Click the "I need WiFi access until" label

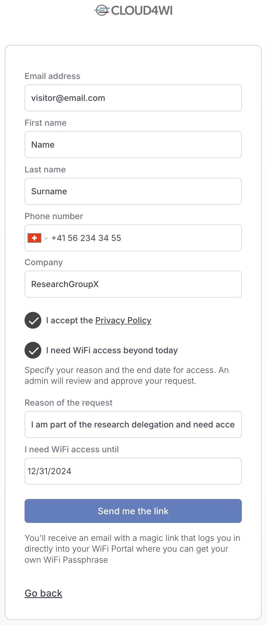click(x=72, y=449)
